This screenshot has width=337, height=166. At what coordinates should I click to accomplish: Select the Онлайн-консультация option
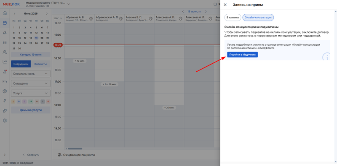(x=258, y=17)
